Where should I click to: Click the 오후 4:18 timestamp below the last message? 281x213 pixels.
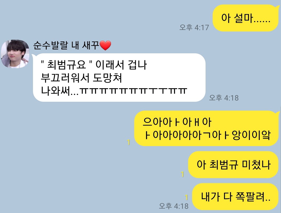coord(174,206)
